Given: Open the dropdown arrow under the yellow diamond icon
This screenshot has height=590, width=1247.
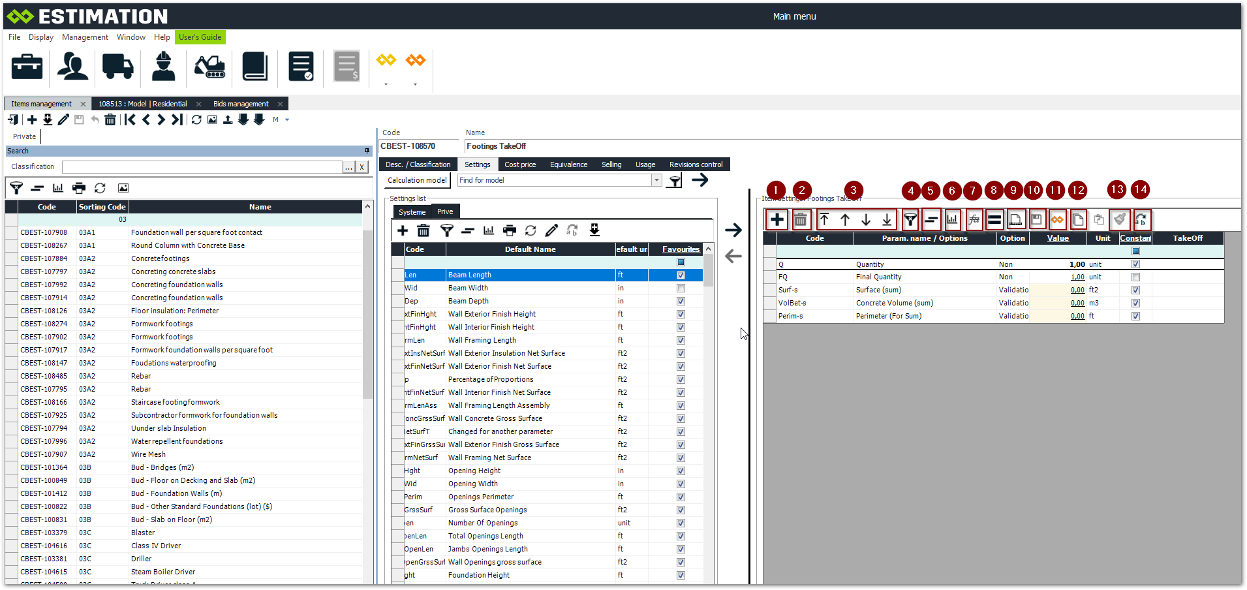Looking at the screenshot, I should [x=386, y=84].
